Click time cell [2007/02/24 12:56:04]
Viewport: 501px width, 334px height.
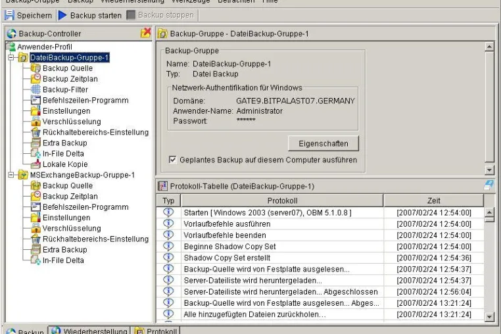[434, 292]
